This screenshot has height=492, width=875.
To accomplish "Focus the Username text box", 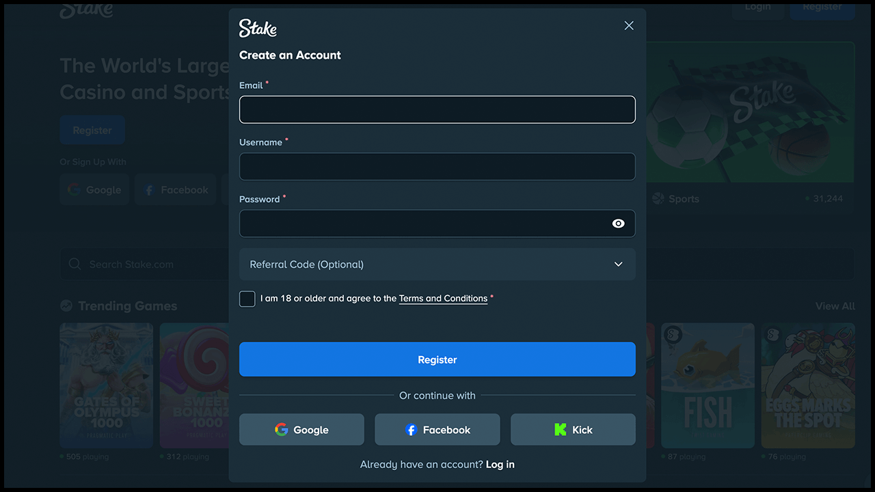I will click(x=437, y=167).
